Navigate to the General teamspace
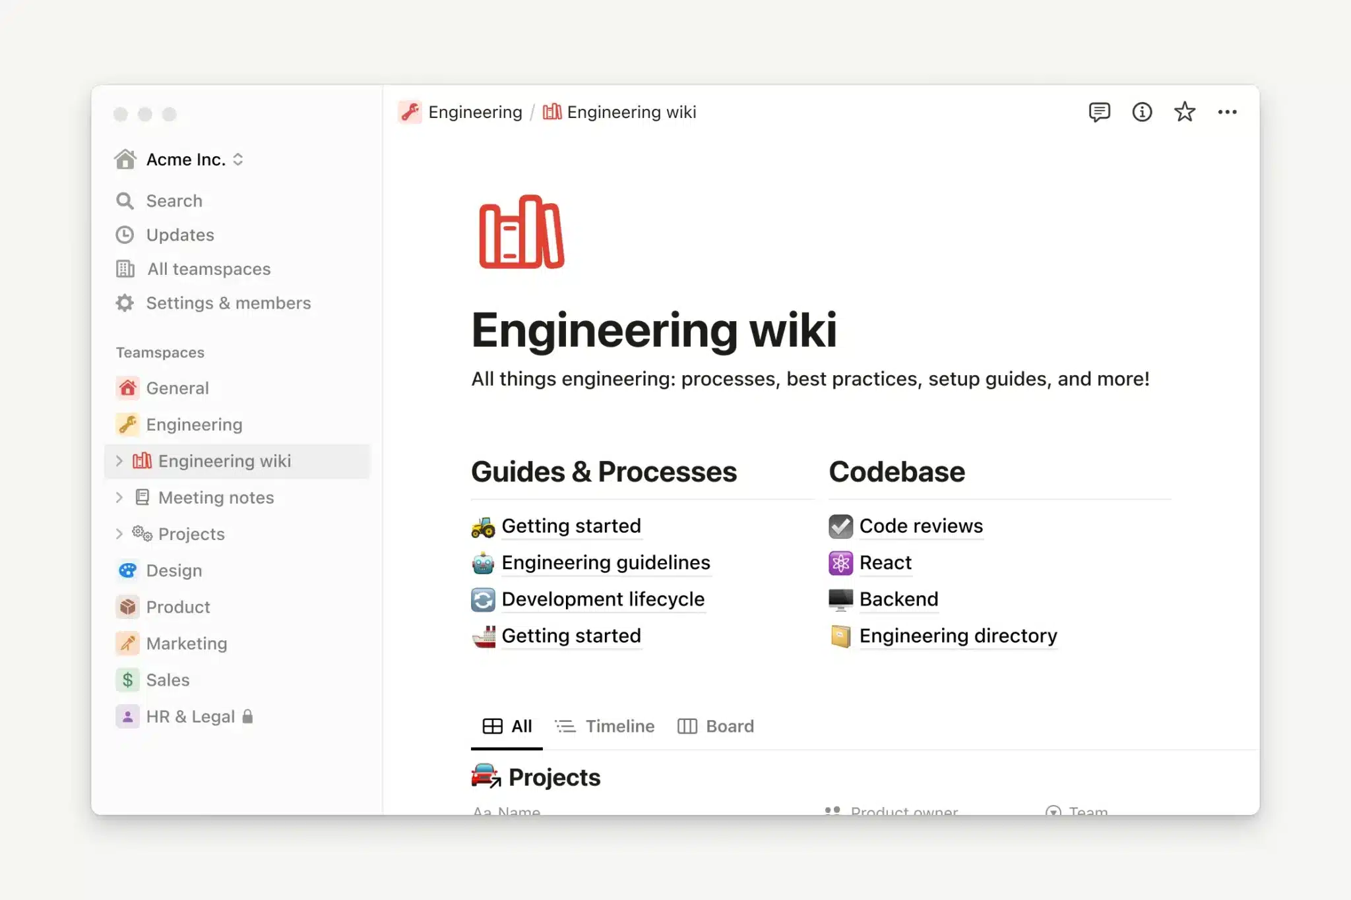Screen dimensions: 1351x900 [177, 387]
